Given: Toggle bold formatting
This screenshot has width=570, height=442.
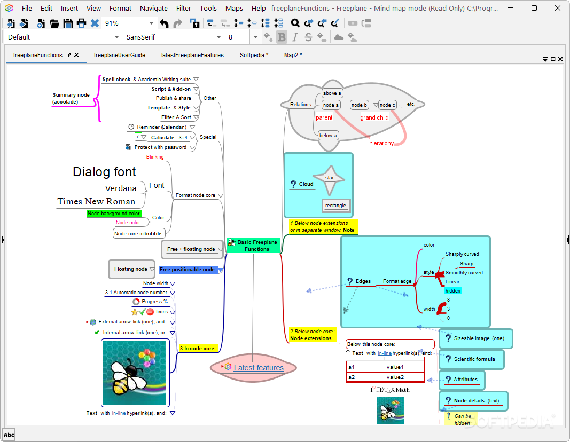Looking at the screenshot, I should click(x=282, y=37).
